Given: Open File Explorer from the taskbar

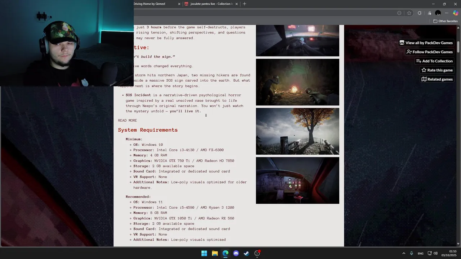Looking at the screenshot, I should [x=215, y=253].
